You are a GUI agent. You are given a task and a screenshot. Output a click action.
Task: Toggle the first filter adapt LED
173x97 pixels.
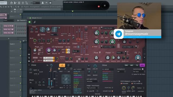[93, 28]
